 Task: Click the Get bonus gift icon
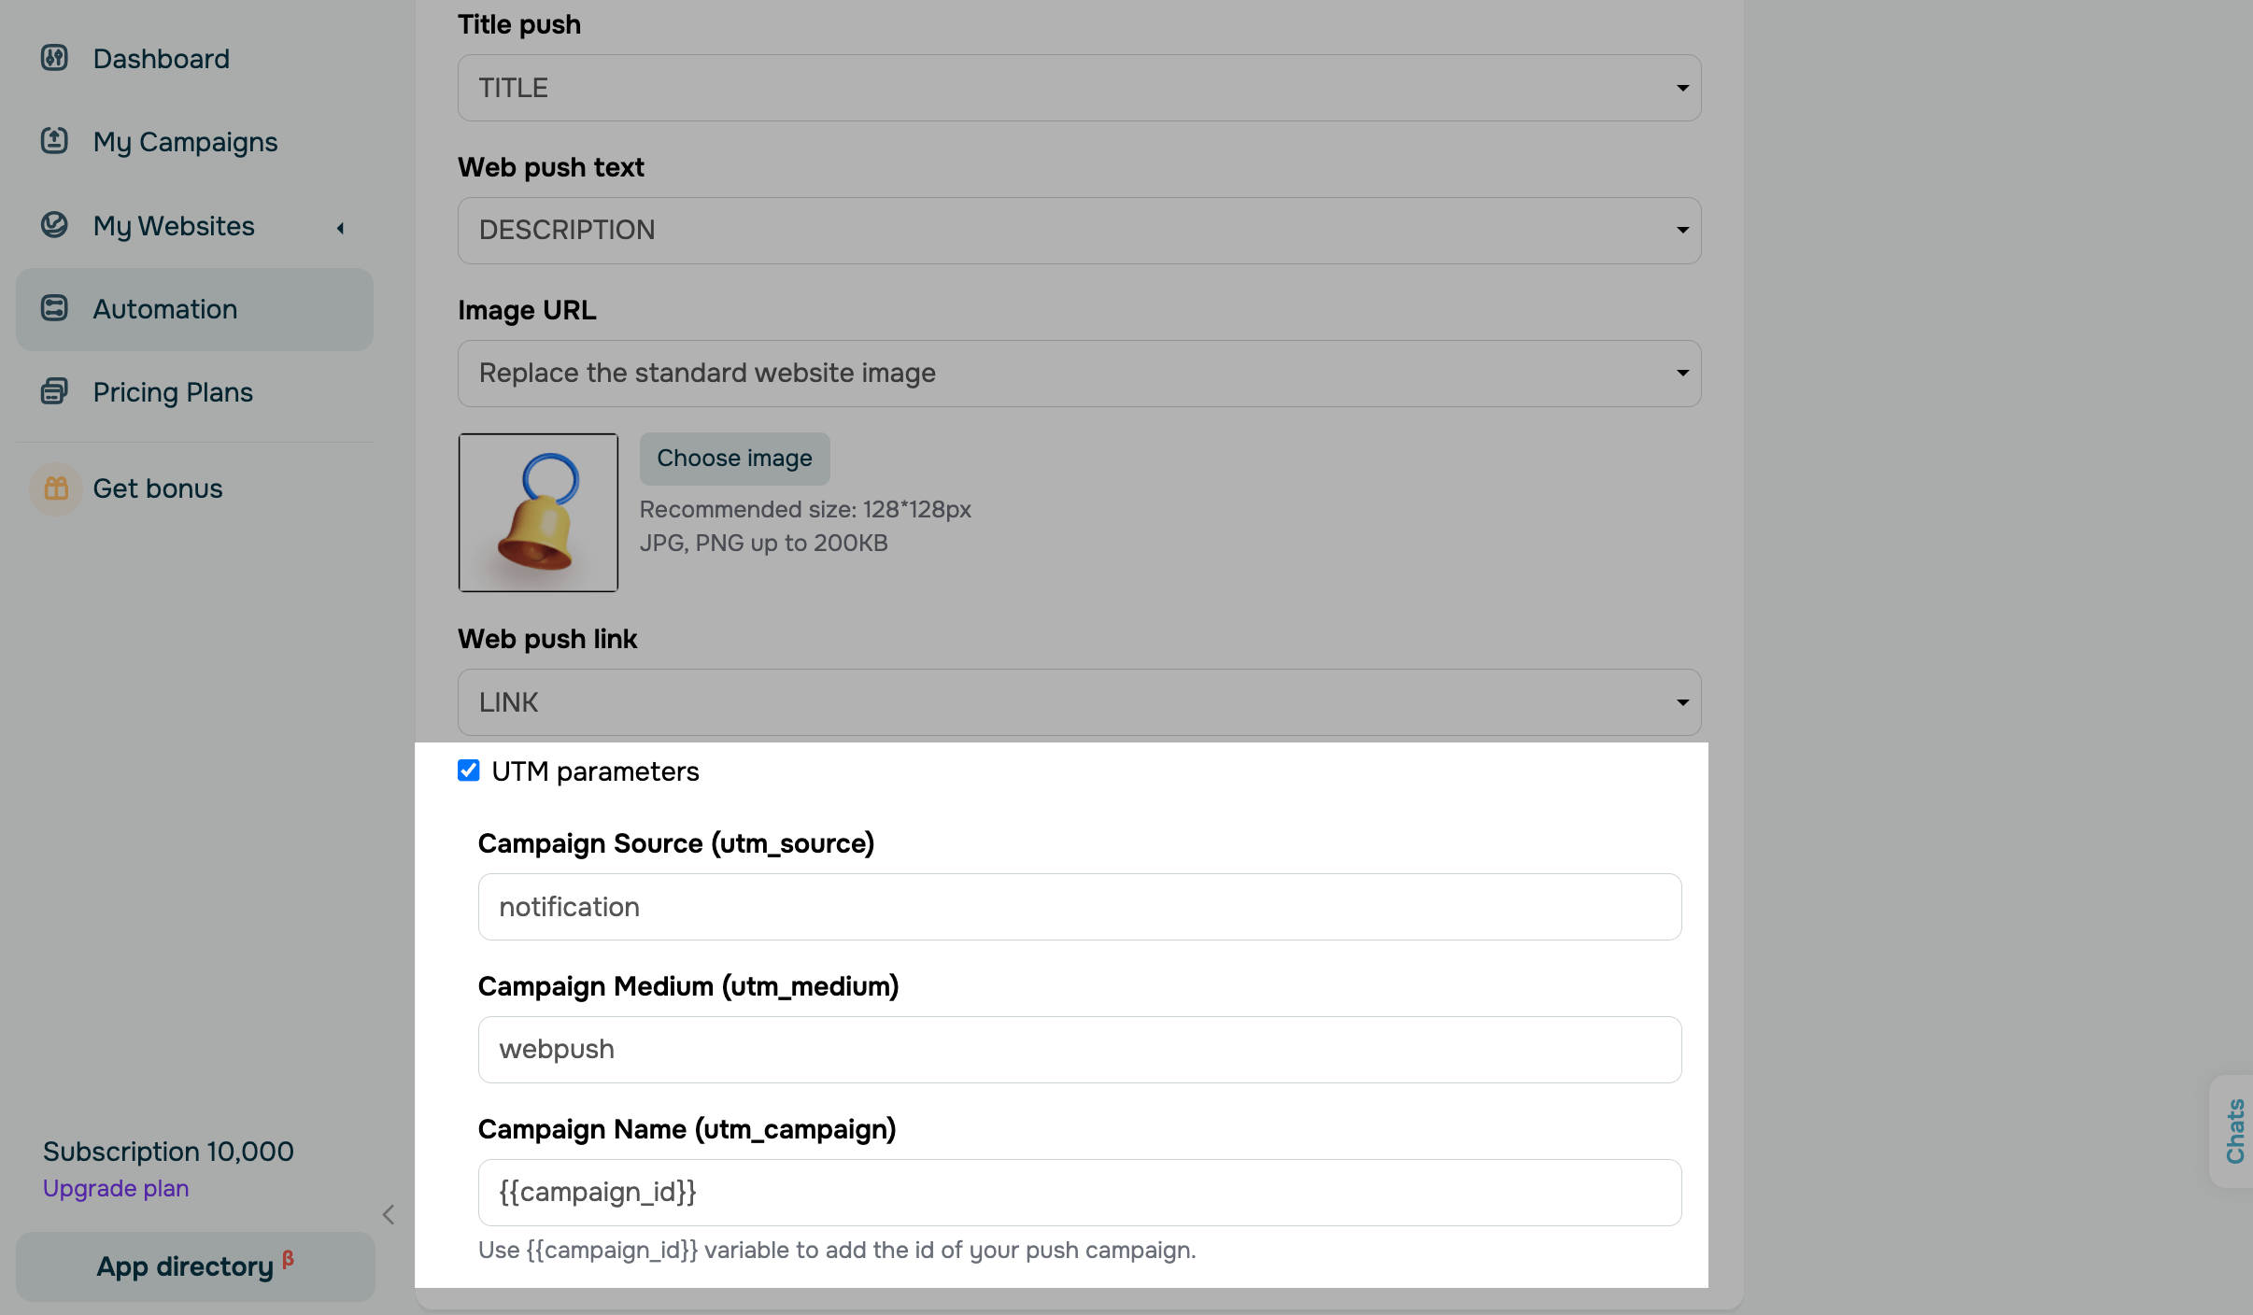[x=56, y=488]
